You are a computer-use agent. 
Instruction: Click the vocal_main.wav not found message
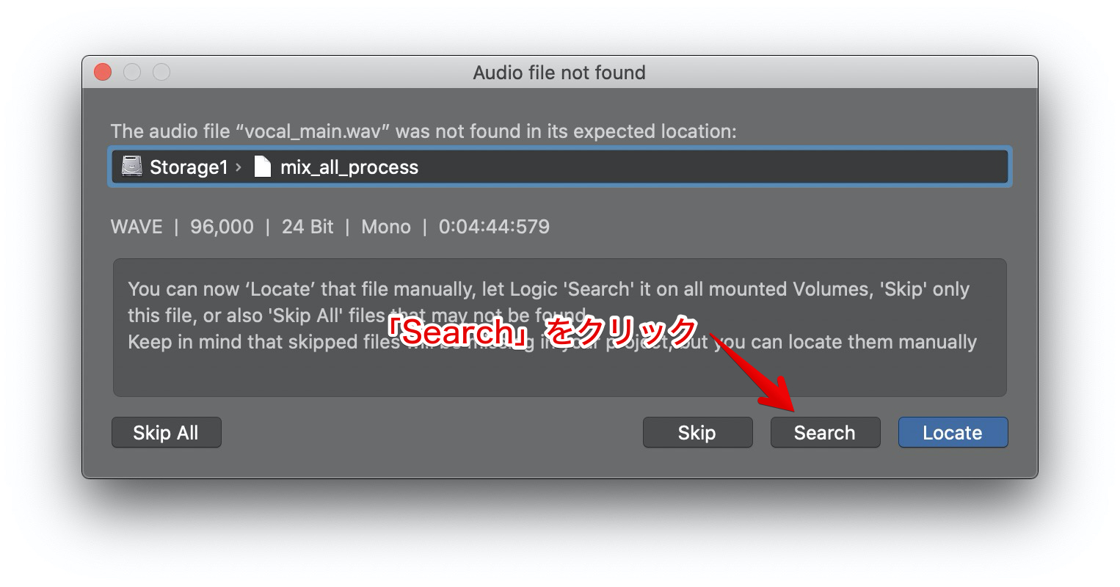(x=423, y=131)
